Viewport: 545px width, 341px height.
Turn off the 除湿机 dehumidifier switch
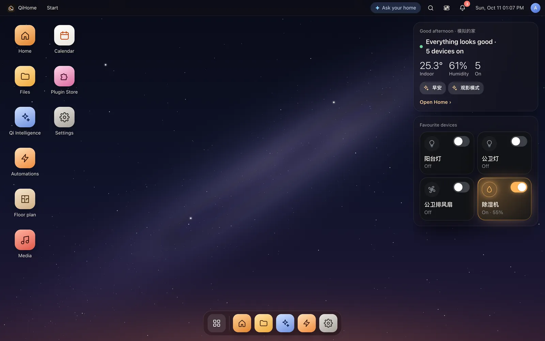pos(519,187)
